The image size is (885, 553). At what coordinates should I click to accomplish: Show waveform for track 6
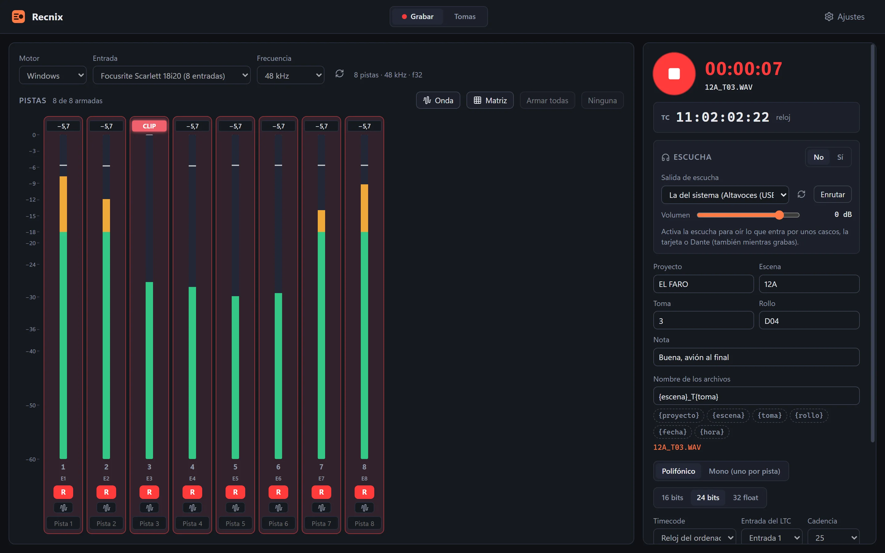pos(278,508)
